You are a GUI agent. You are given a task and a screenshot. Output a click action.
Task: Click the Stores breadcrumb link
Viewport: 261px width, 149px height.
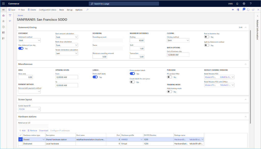pyautogui.click(x=20, y=15)
